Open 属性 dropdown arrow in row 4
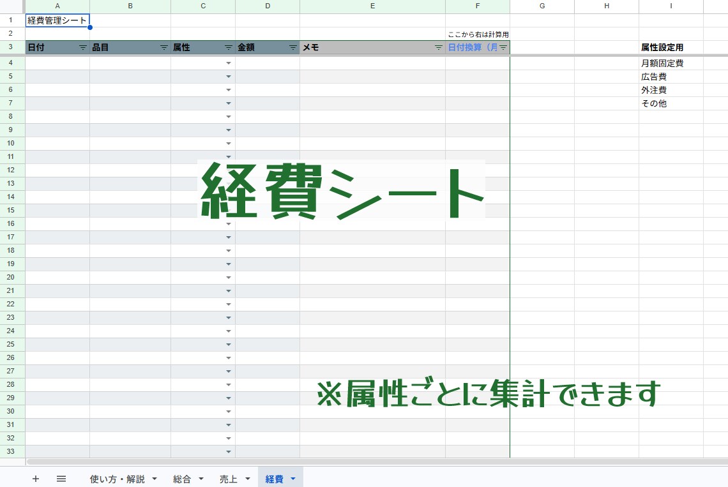 coord(229,63)
